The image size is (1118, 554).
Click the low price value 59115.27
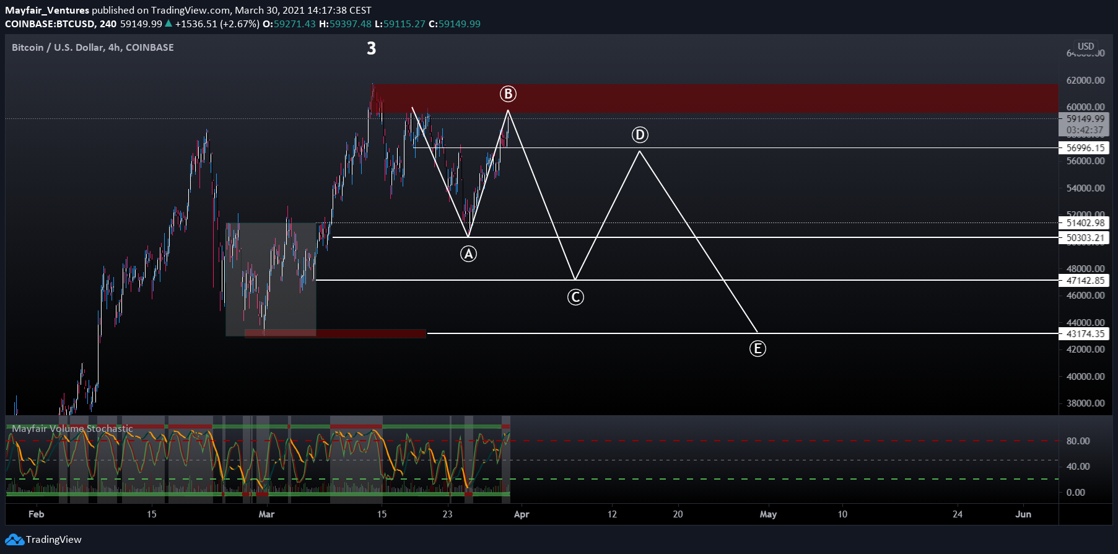point(404,24)
